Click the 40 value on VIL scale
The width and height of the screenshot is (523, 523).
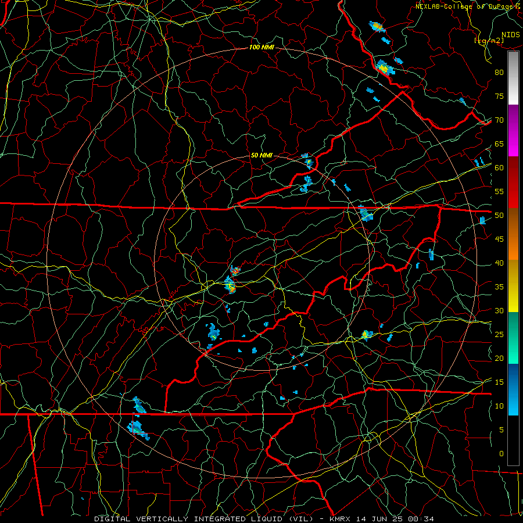[x=499, y=263]
